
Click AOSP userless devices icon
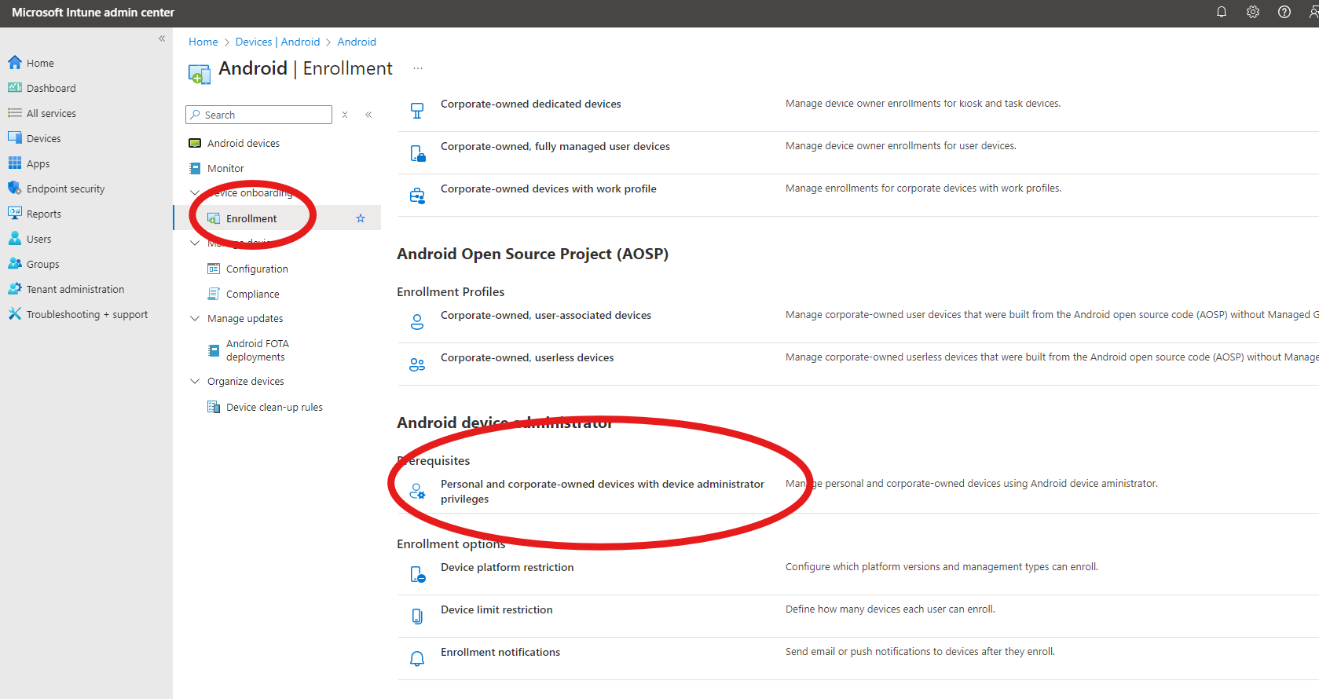(417, 364)
